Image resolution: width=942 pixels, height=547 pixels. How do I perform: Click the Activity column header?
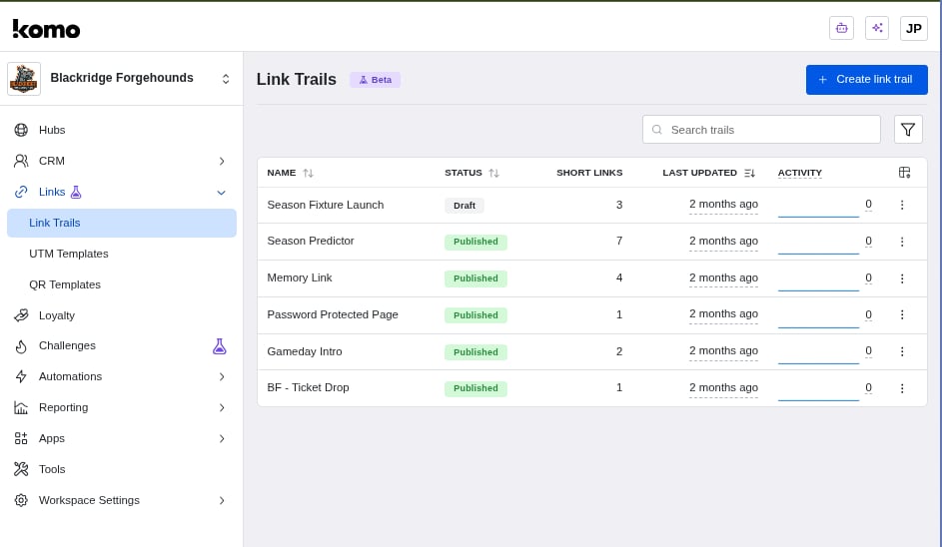pos(799,173)
